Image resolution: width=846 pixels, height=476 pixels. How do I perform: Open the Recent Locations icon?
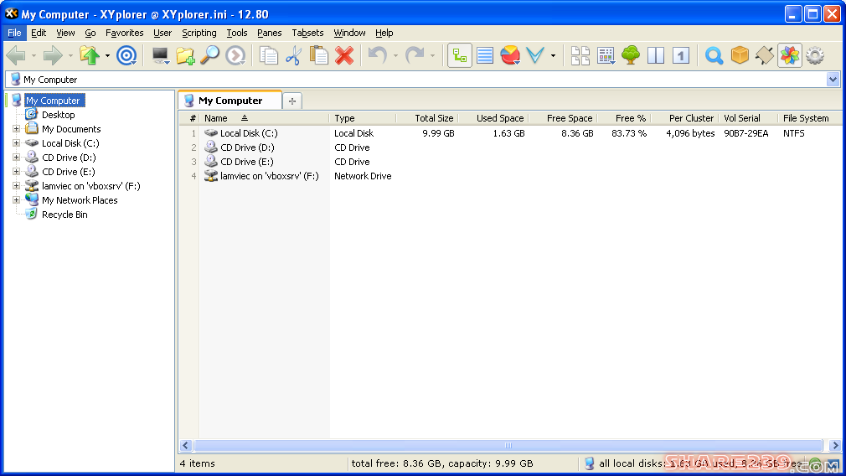235,55
